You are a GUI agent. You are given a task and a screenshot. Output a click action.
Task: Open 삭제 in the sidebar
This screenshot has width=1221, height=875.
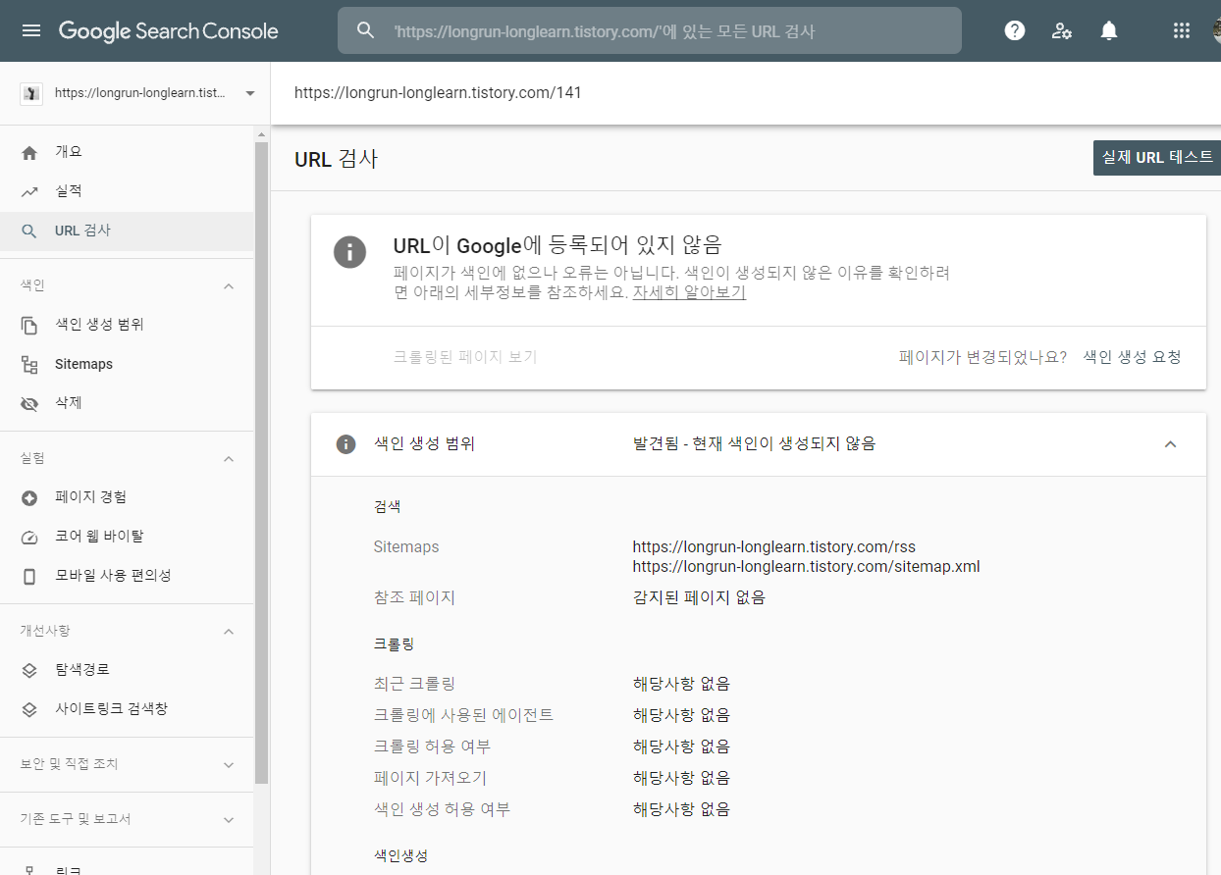(x=127, y=403)
